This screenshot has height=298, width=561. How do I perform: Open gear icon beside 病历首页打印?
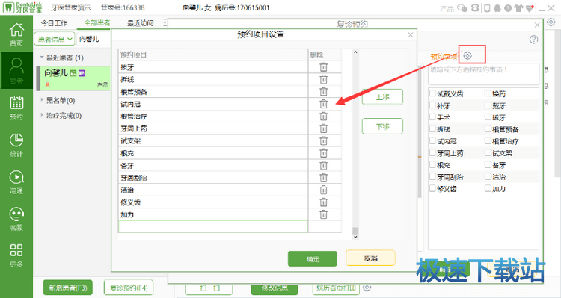click(367, 288)
